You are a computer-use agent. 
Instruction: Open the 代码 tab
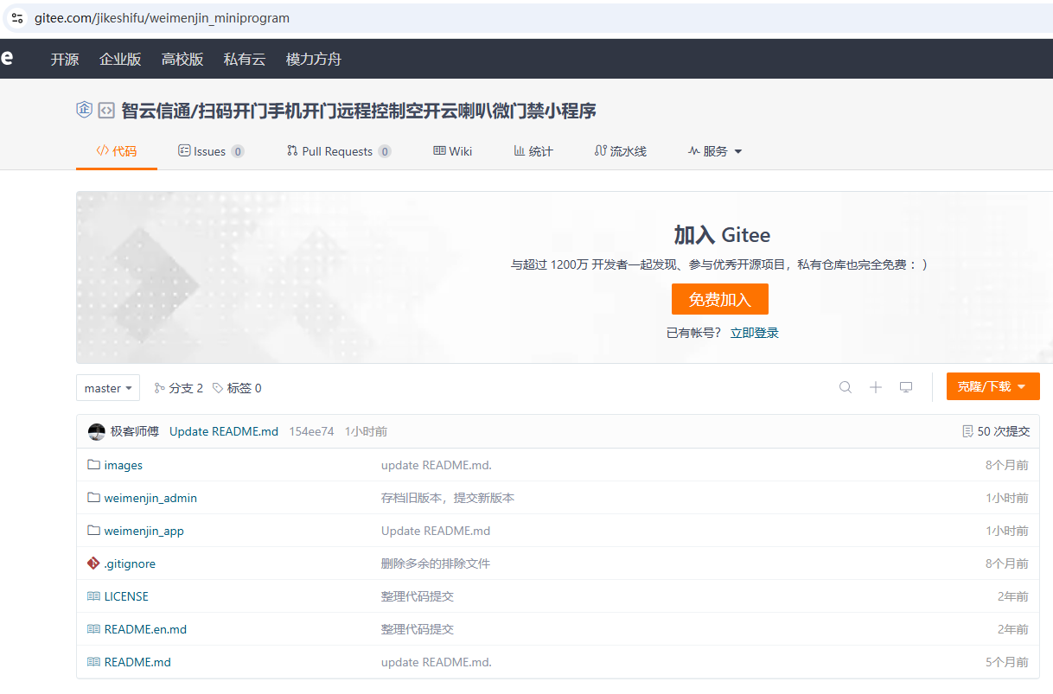coord(117,151)
